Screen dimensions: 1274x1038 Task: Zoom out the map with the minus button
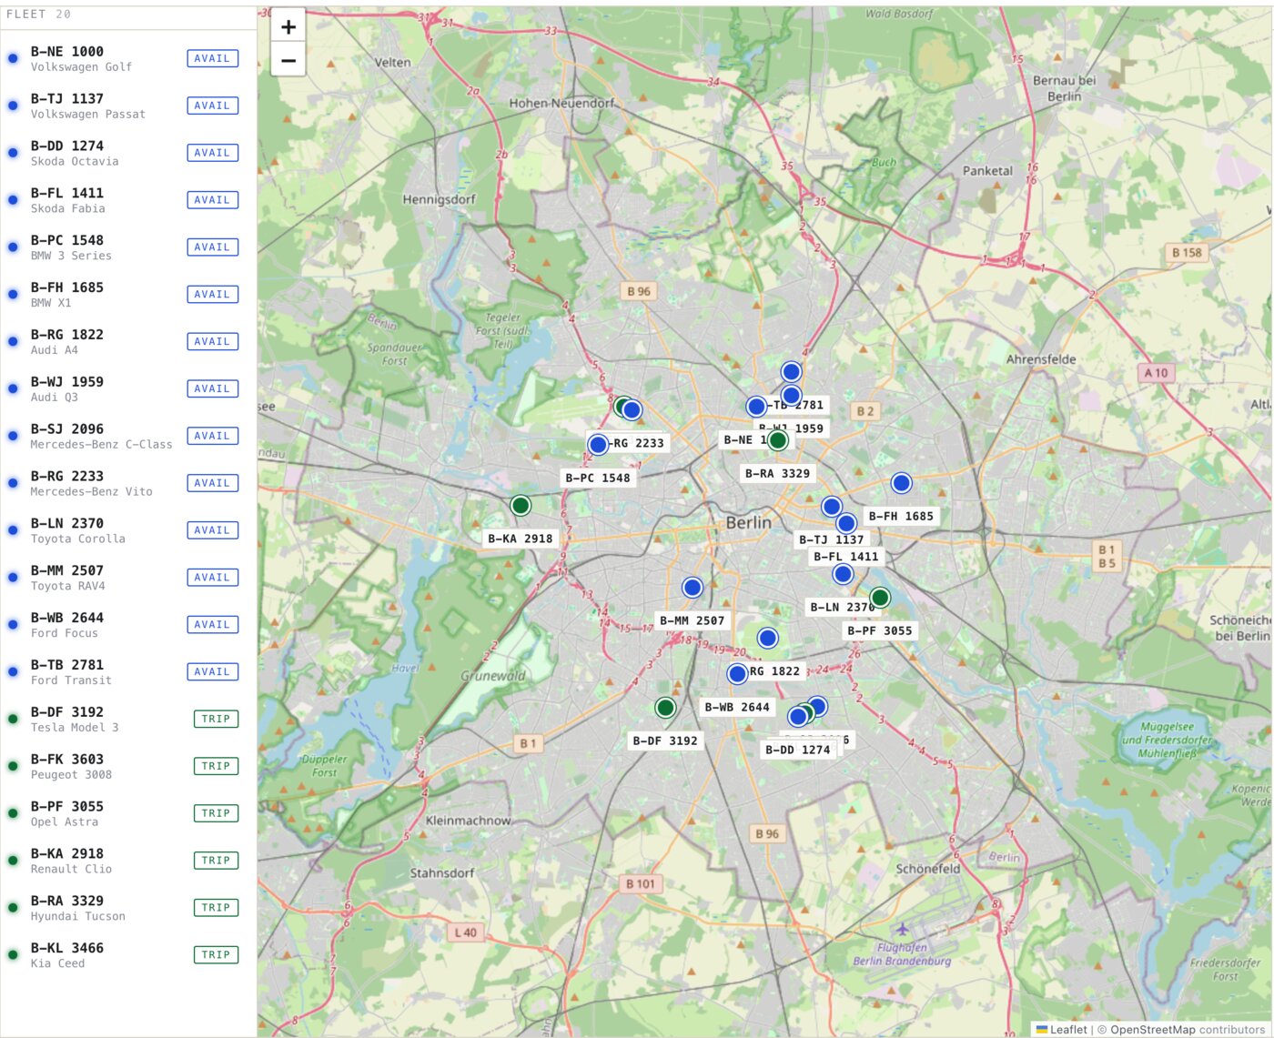pos(288,60)
